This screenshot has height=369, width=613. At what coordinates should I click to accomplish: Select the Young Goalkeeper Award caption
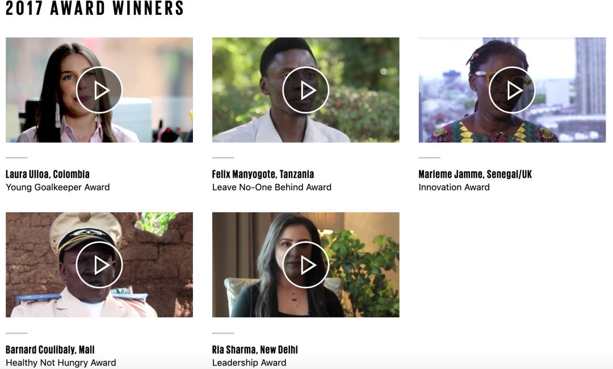coord(58,187)
